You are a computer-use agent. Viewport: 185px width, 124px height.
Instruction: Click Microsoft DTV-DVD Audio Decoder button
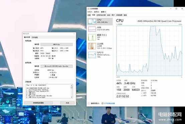(56, 66)
